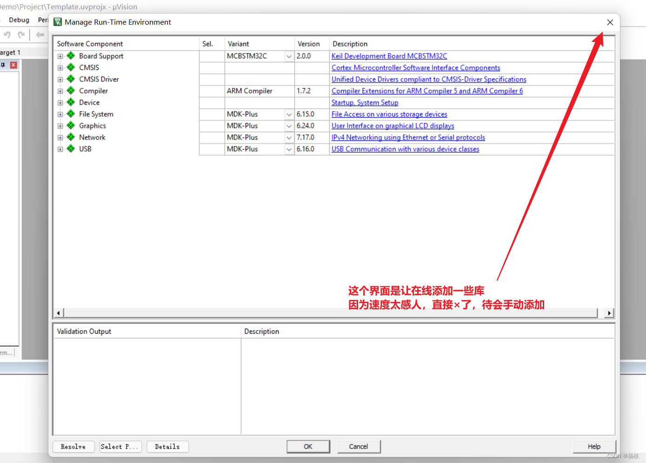Expand the Graphics tree node
This screenshot has width=646, height=463.
pos(60,126)
